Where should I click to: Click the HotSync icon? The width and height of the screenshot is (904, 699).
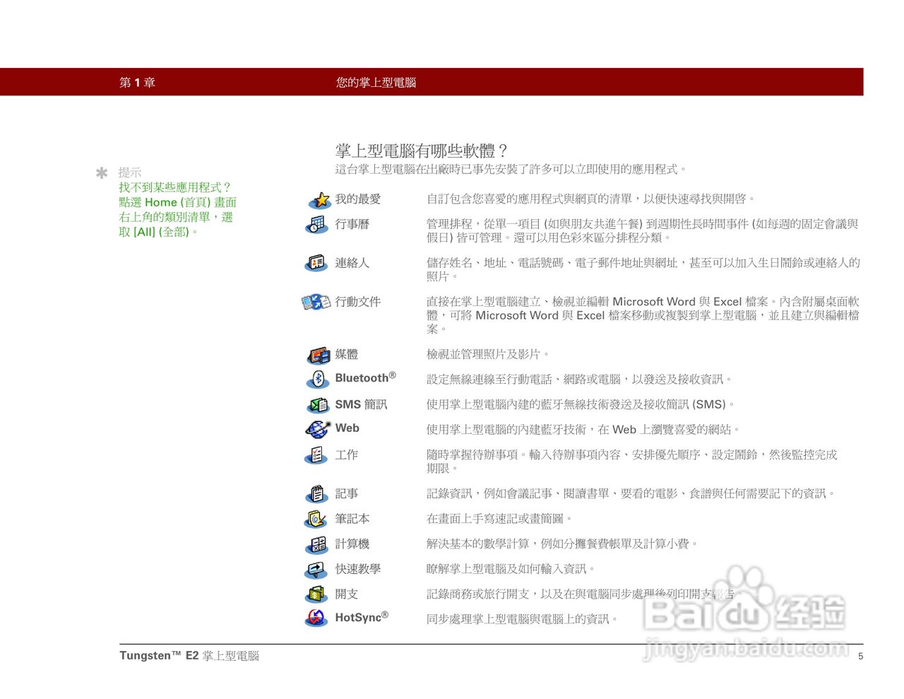point(316,618)
